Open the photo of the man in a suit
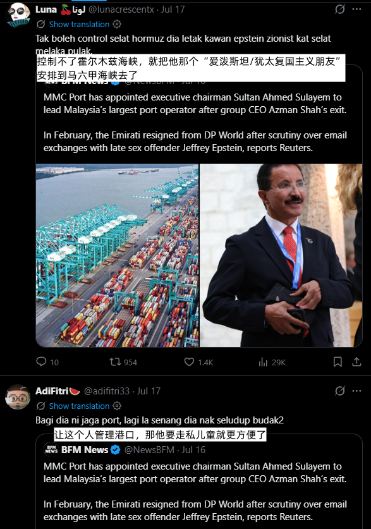371x529 pixels. click(x=281, y=255)
